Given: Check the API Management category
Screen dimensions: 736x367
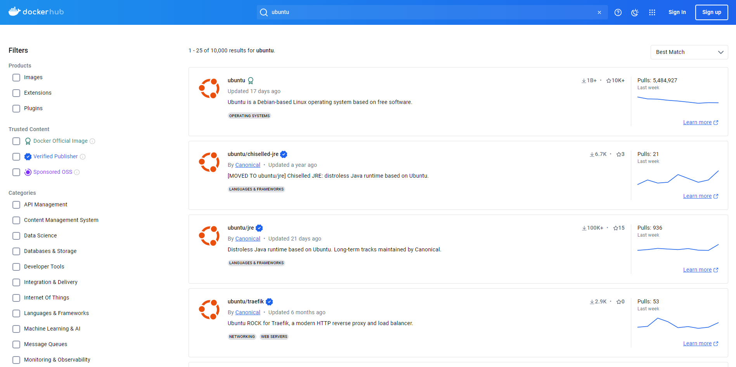Looking at the screenshot, I should 16,205.
